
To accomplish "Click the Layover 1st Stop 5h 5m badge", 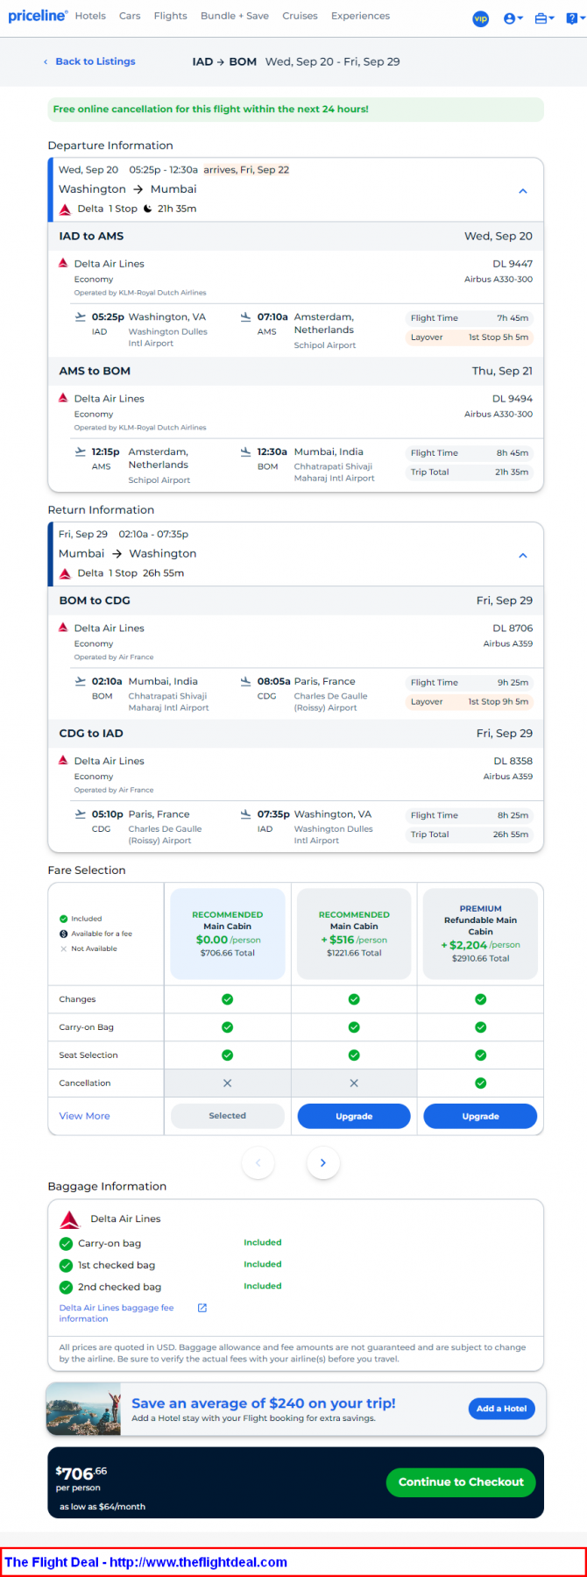I will pos(470,337).
